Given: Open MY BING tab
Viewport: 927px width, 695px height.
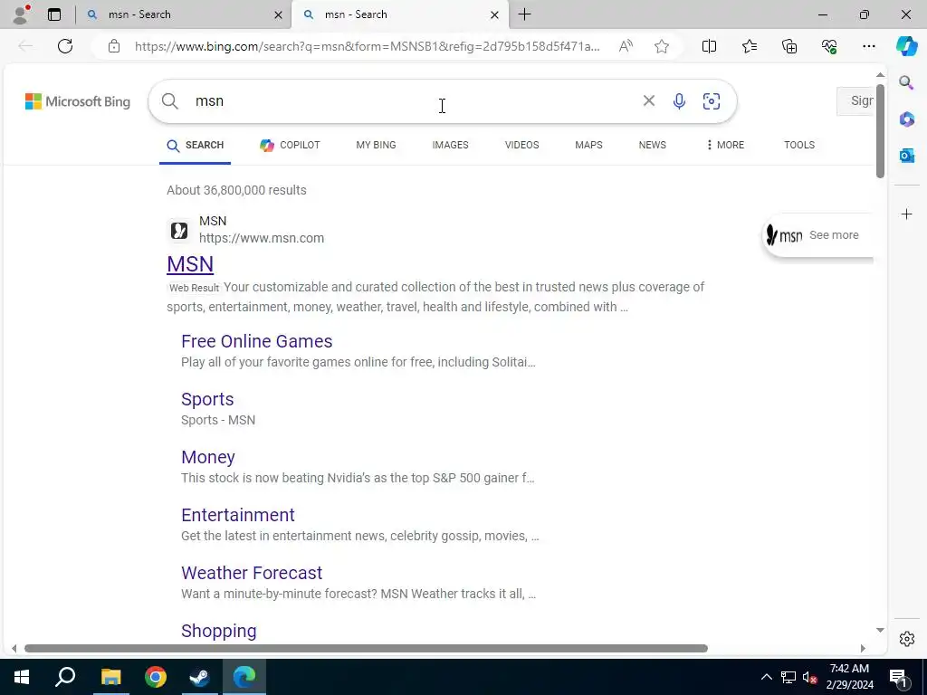Looking at the screenshot, I should tap(376, 146).
